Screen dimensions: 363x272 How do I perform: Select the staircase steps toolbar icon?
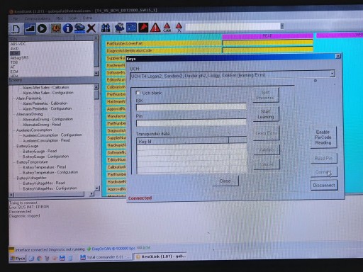[x=30, y=28]
